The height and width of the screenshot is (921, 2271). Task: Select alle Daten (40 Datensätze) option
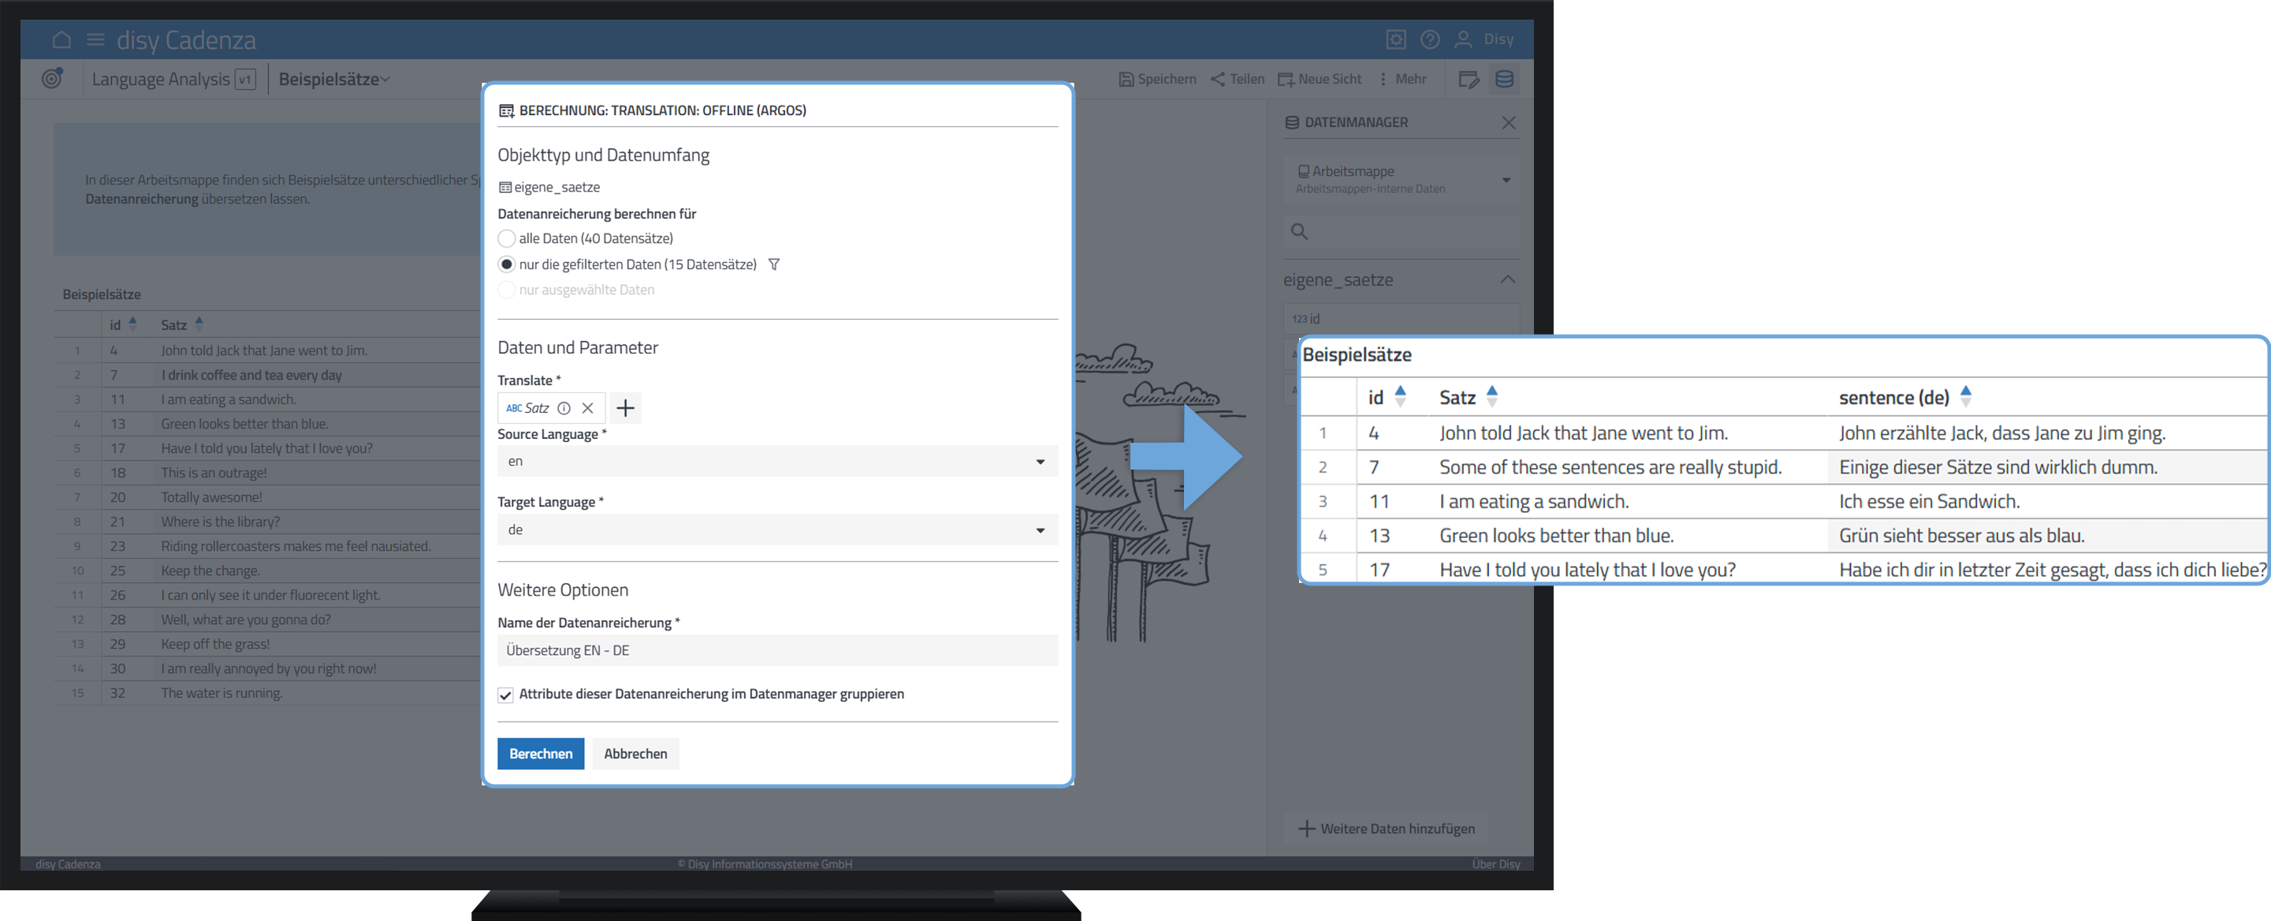click(507, 239)
